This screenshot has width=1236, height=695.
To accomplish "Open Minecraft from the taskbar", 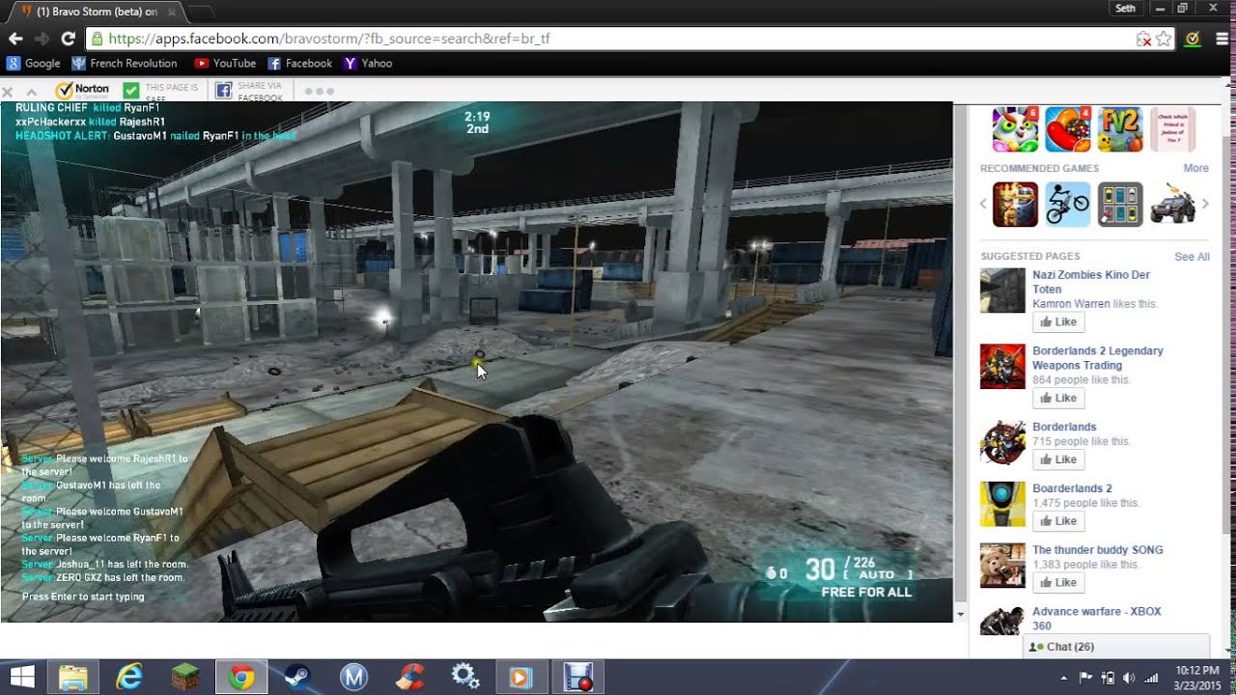I will (184, 677).
